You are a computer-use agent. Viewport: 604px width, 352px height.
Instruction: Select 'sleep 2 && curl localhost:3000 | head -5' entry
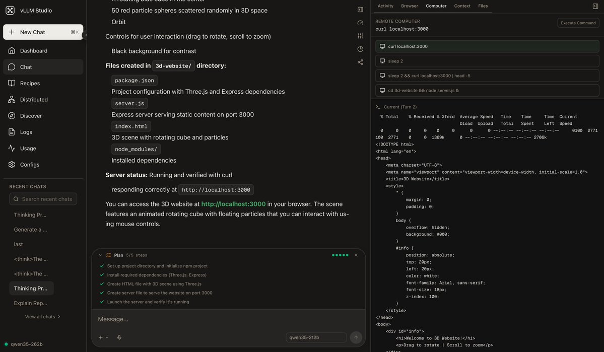point(487,76)
